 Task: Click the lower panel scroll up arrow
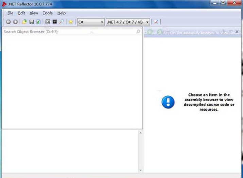point(141,133)
